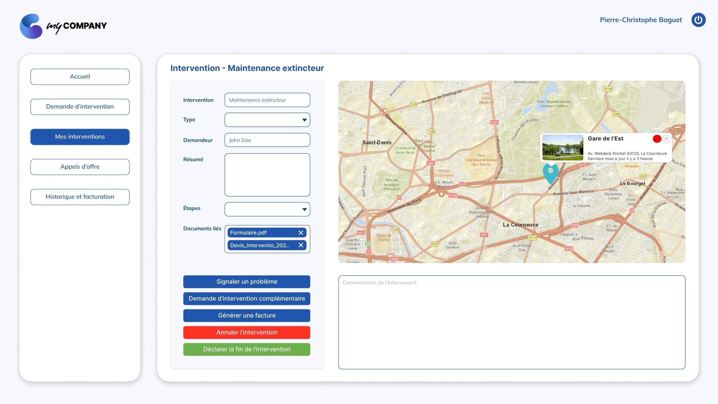Click Générer une facture button
Screen dimensions: 718x404
[246, 315]
